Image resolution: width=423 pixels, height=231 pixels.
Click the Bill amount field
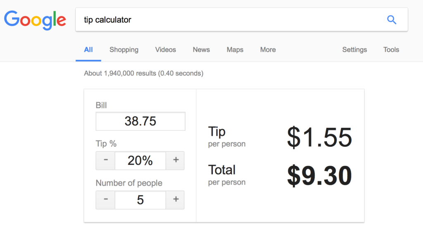pos(140,121)
